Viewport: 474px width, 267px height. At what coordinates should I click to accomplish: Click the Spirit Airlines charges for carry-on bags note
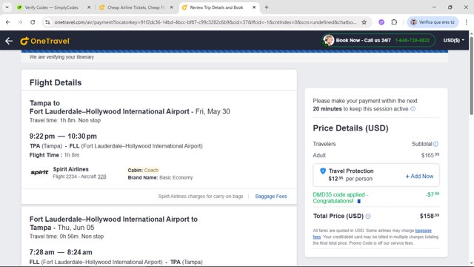201,197
